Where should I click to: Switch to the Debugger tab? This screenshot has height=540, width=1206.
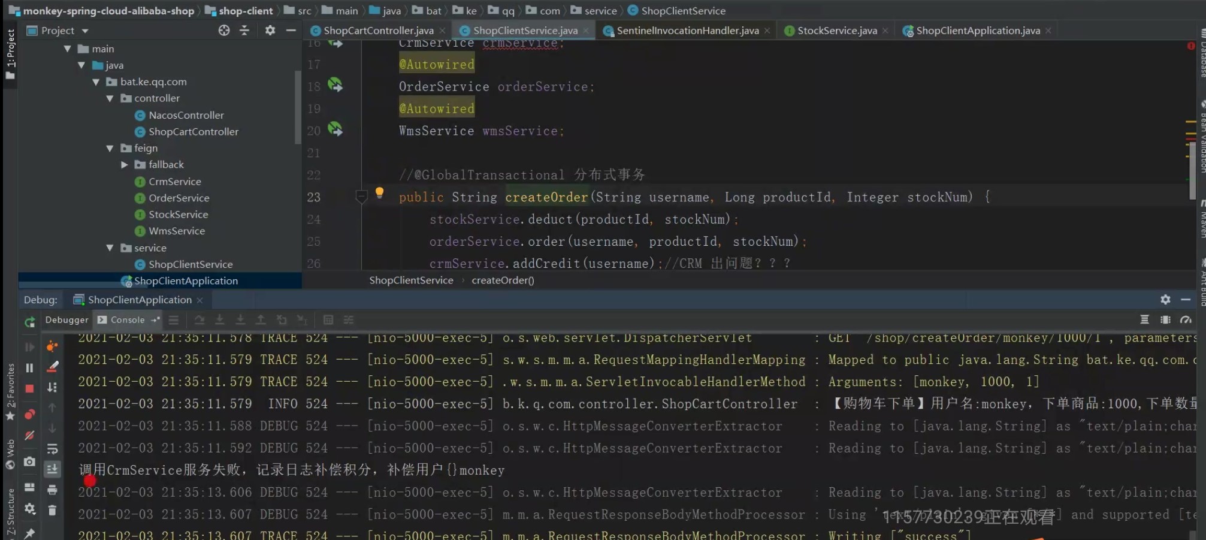click(67, 319)
